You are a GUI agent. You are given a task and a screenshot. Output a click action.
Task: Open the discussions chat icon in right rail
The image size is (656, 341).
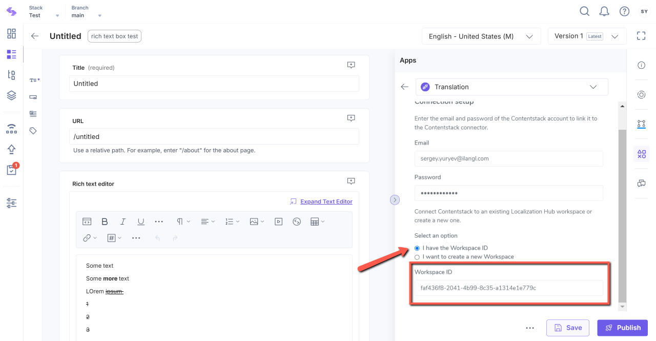(x=641, y=183)
